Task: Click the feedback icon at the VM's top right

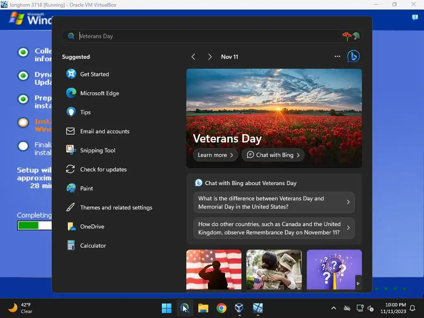Action: click(x=415, y=17)
